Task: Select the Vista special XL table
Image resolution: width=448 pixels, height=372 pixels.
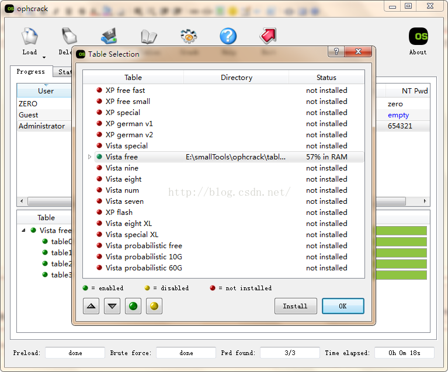Action: 132,235
